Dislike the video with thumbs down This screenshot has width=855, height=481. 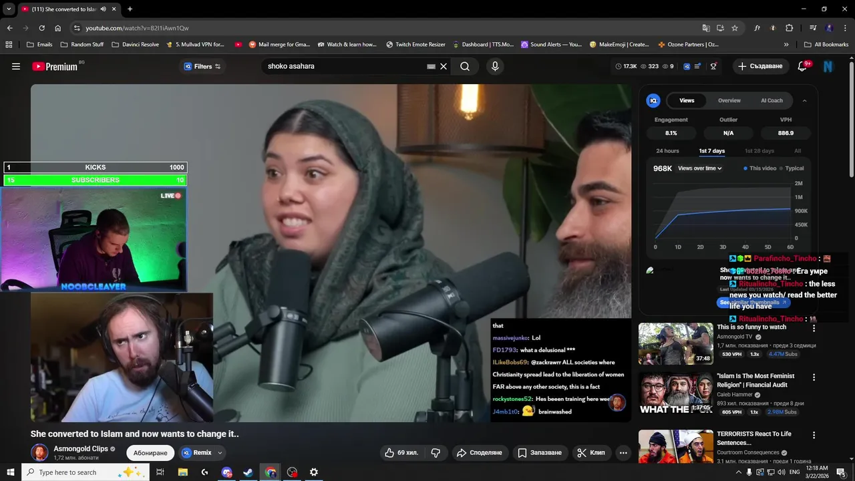tap(436, 452)
